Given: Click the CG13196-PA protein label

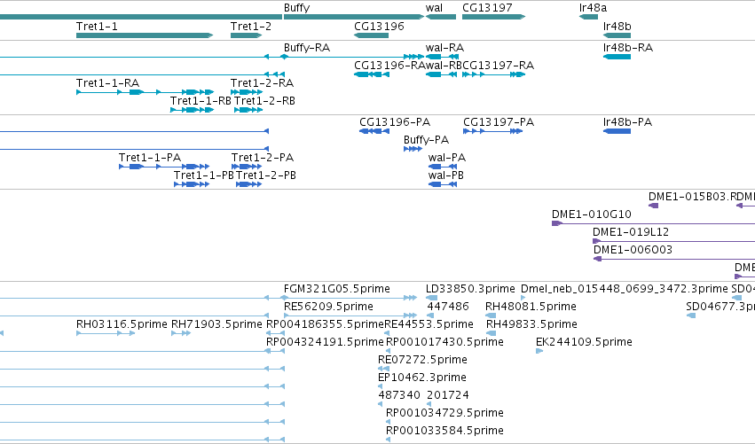Looking at the screenshot, I should (395, 122).
